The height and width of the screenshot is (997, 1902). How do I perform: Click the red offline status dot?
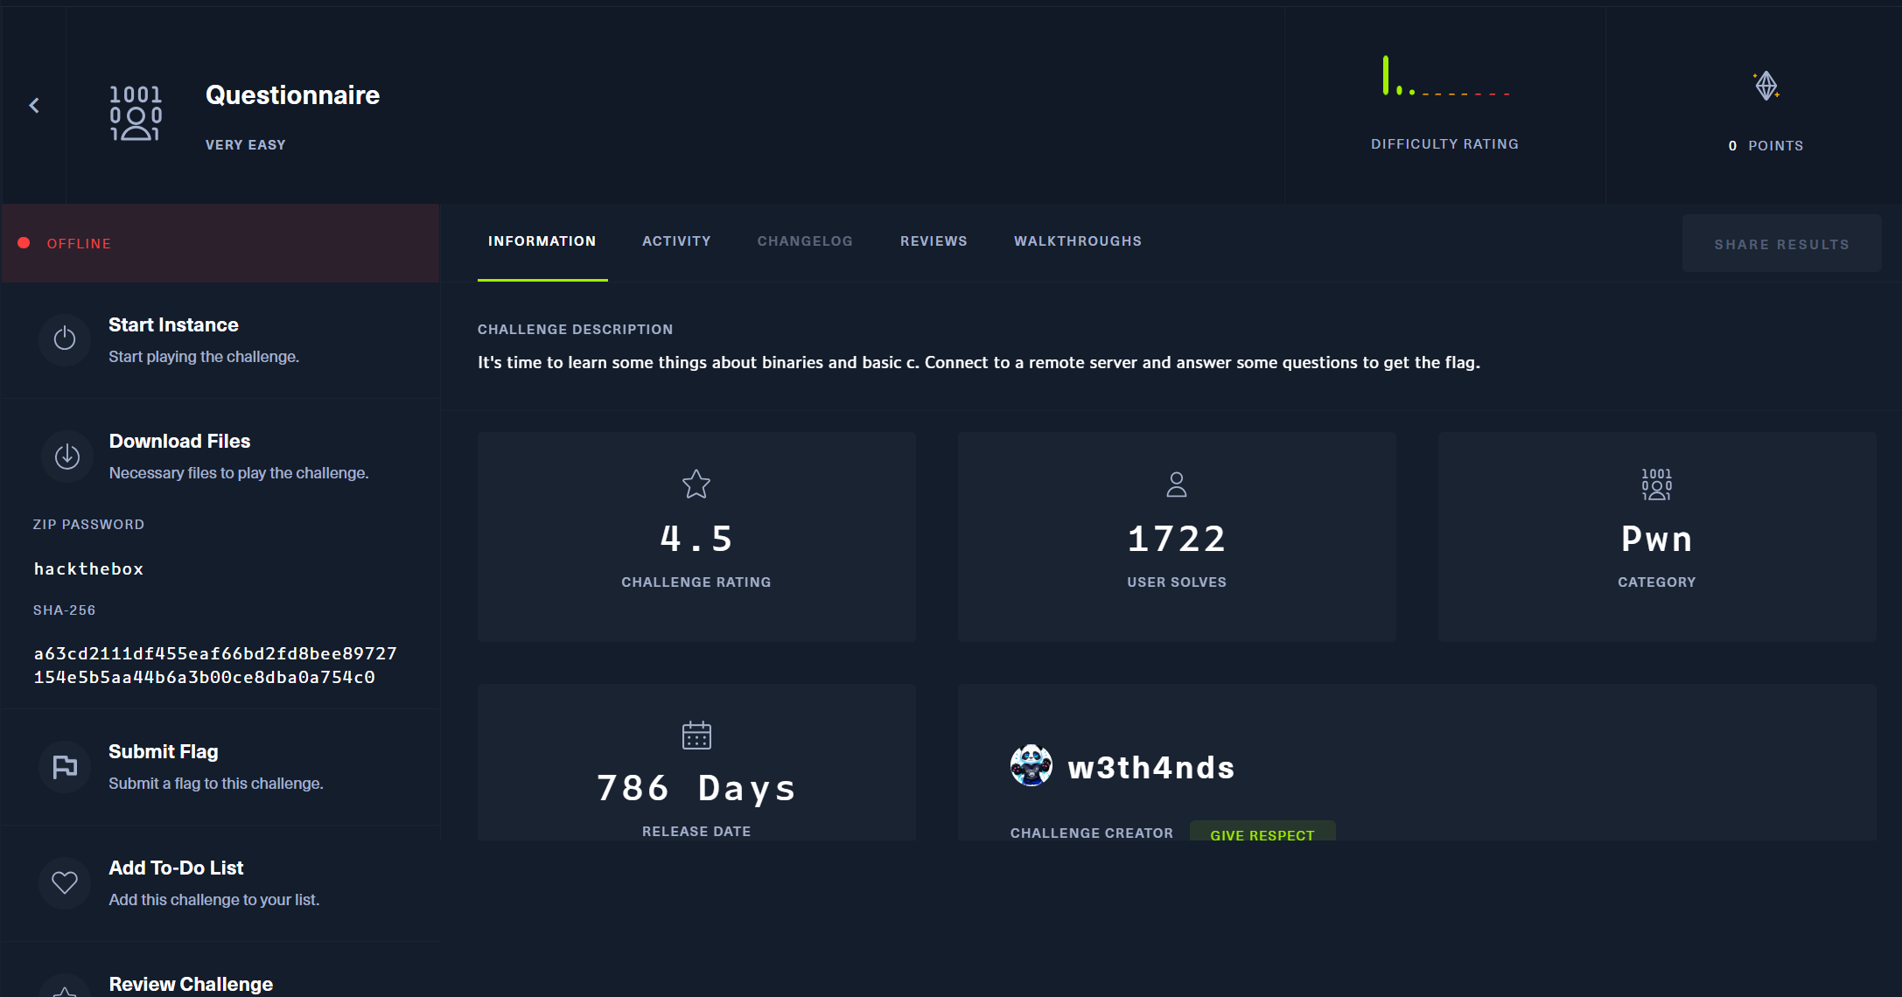tap(24, 243)
